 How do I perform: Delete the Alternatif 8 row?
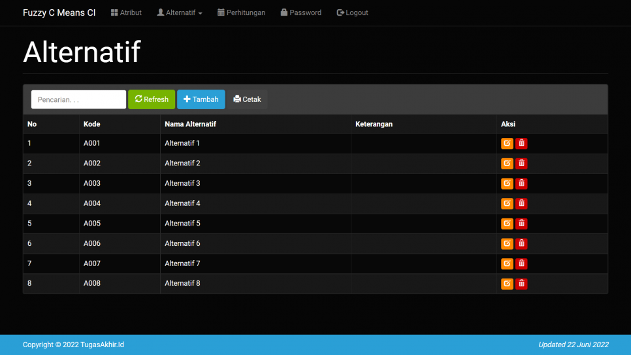pyautogui.click(x=521, y=284)
